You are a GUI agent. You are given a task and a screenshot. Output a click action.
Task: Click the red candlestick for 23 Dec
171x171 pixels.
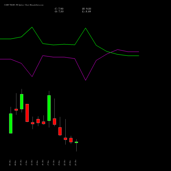tap(71, 140)
